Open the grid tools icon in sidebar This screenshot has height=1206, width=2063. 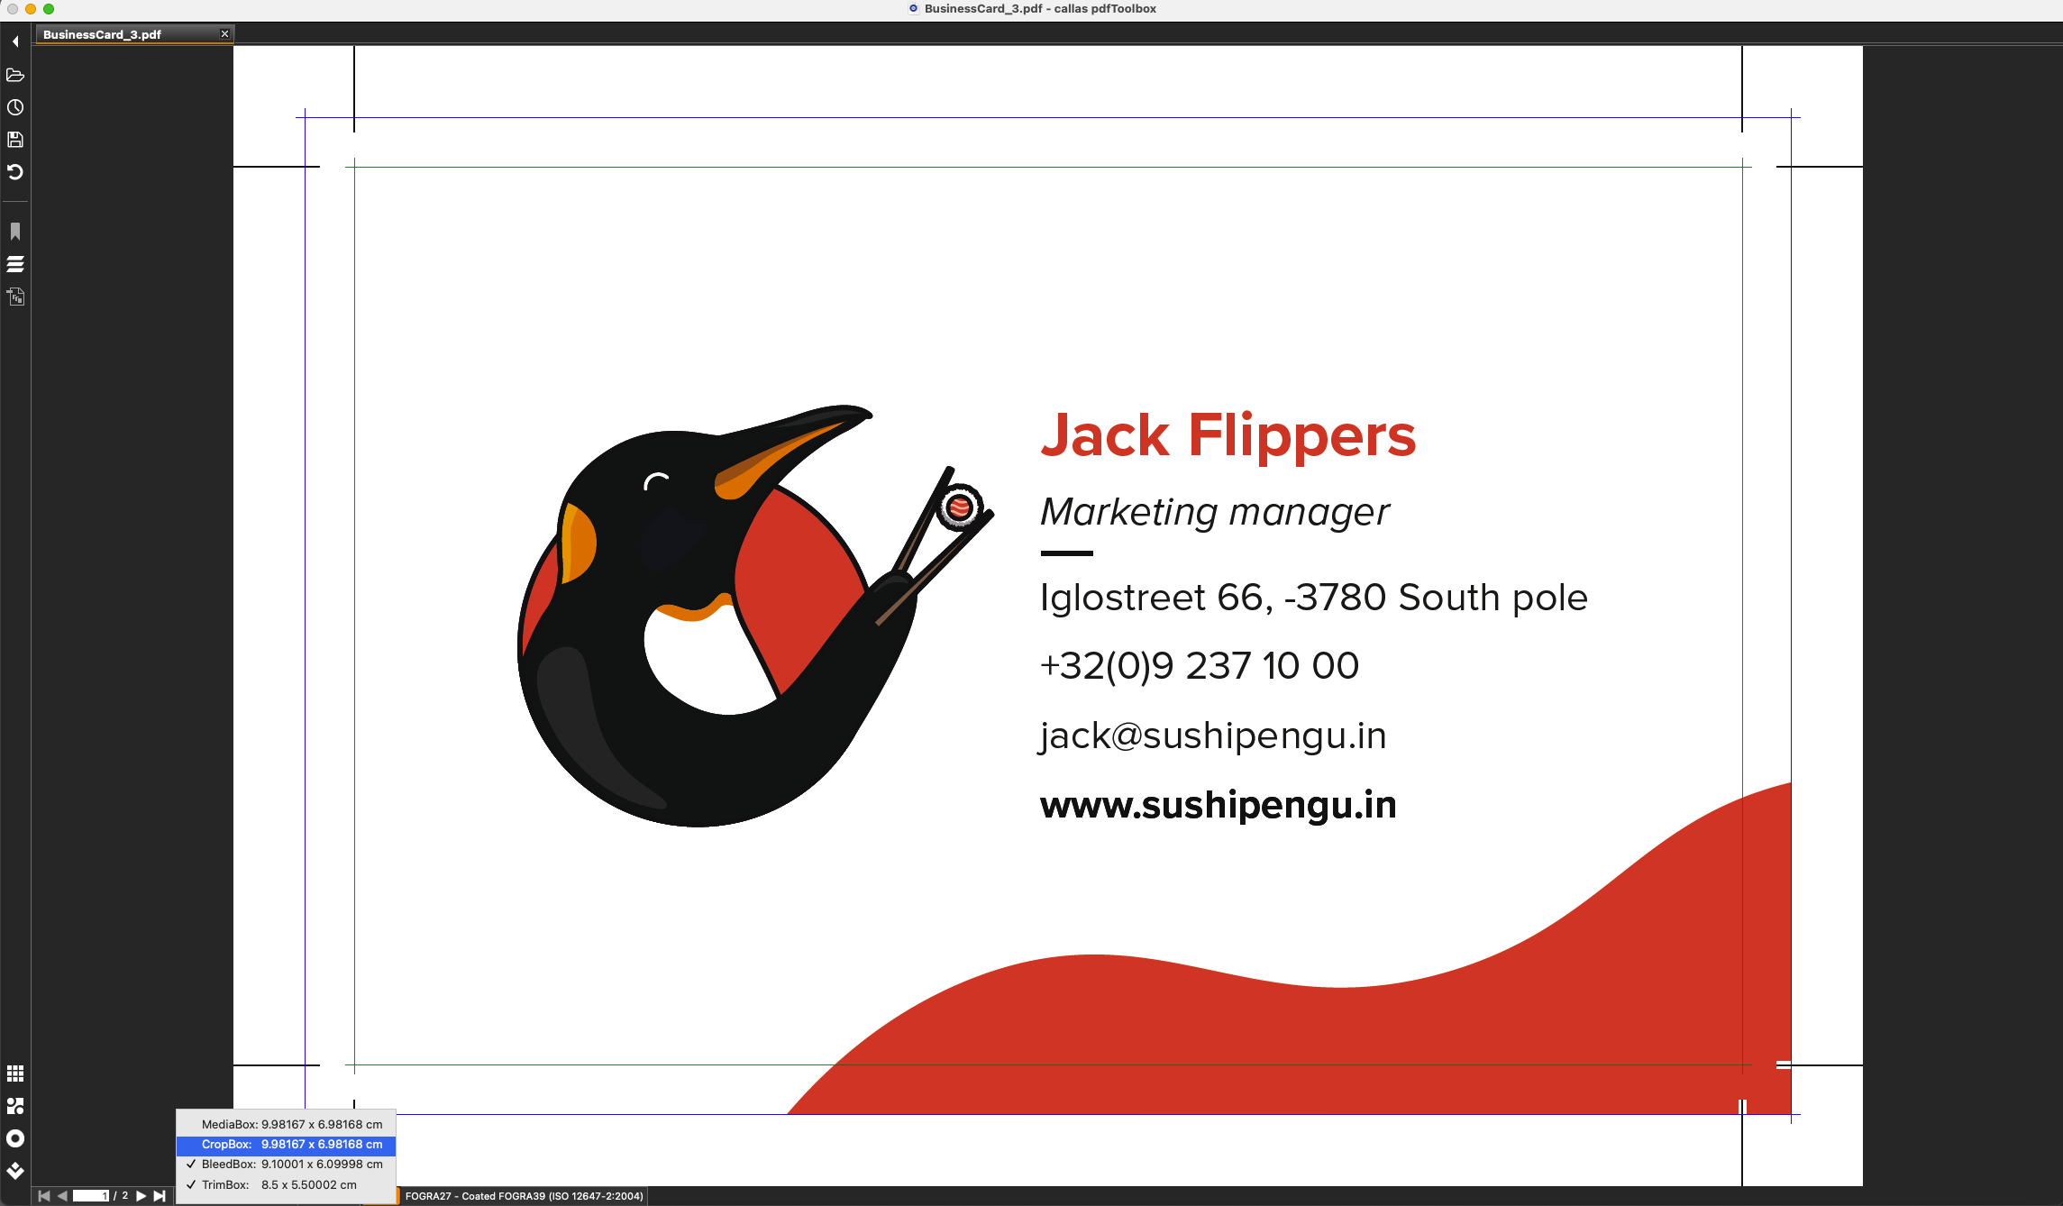tap(15, 1074)
